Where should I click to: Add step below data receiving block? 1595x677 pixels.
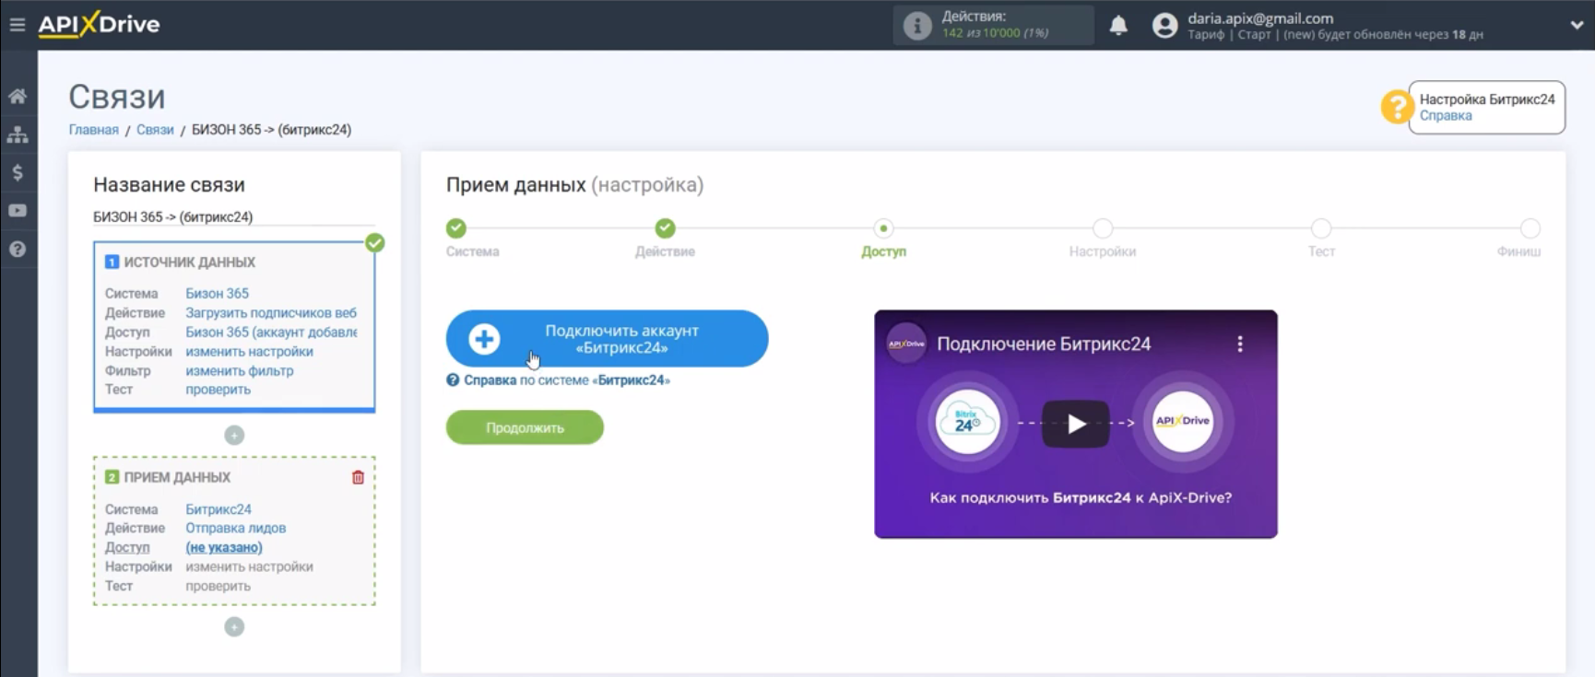234,626
